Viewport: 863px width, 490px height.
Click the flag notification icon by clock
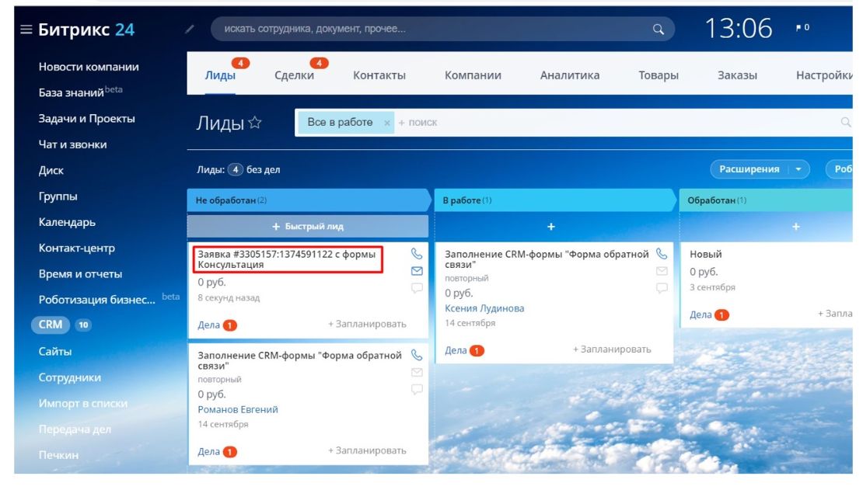(x=798, y=27)
